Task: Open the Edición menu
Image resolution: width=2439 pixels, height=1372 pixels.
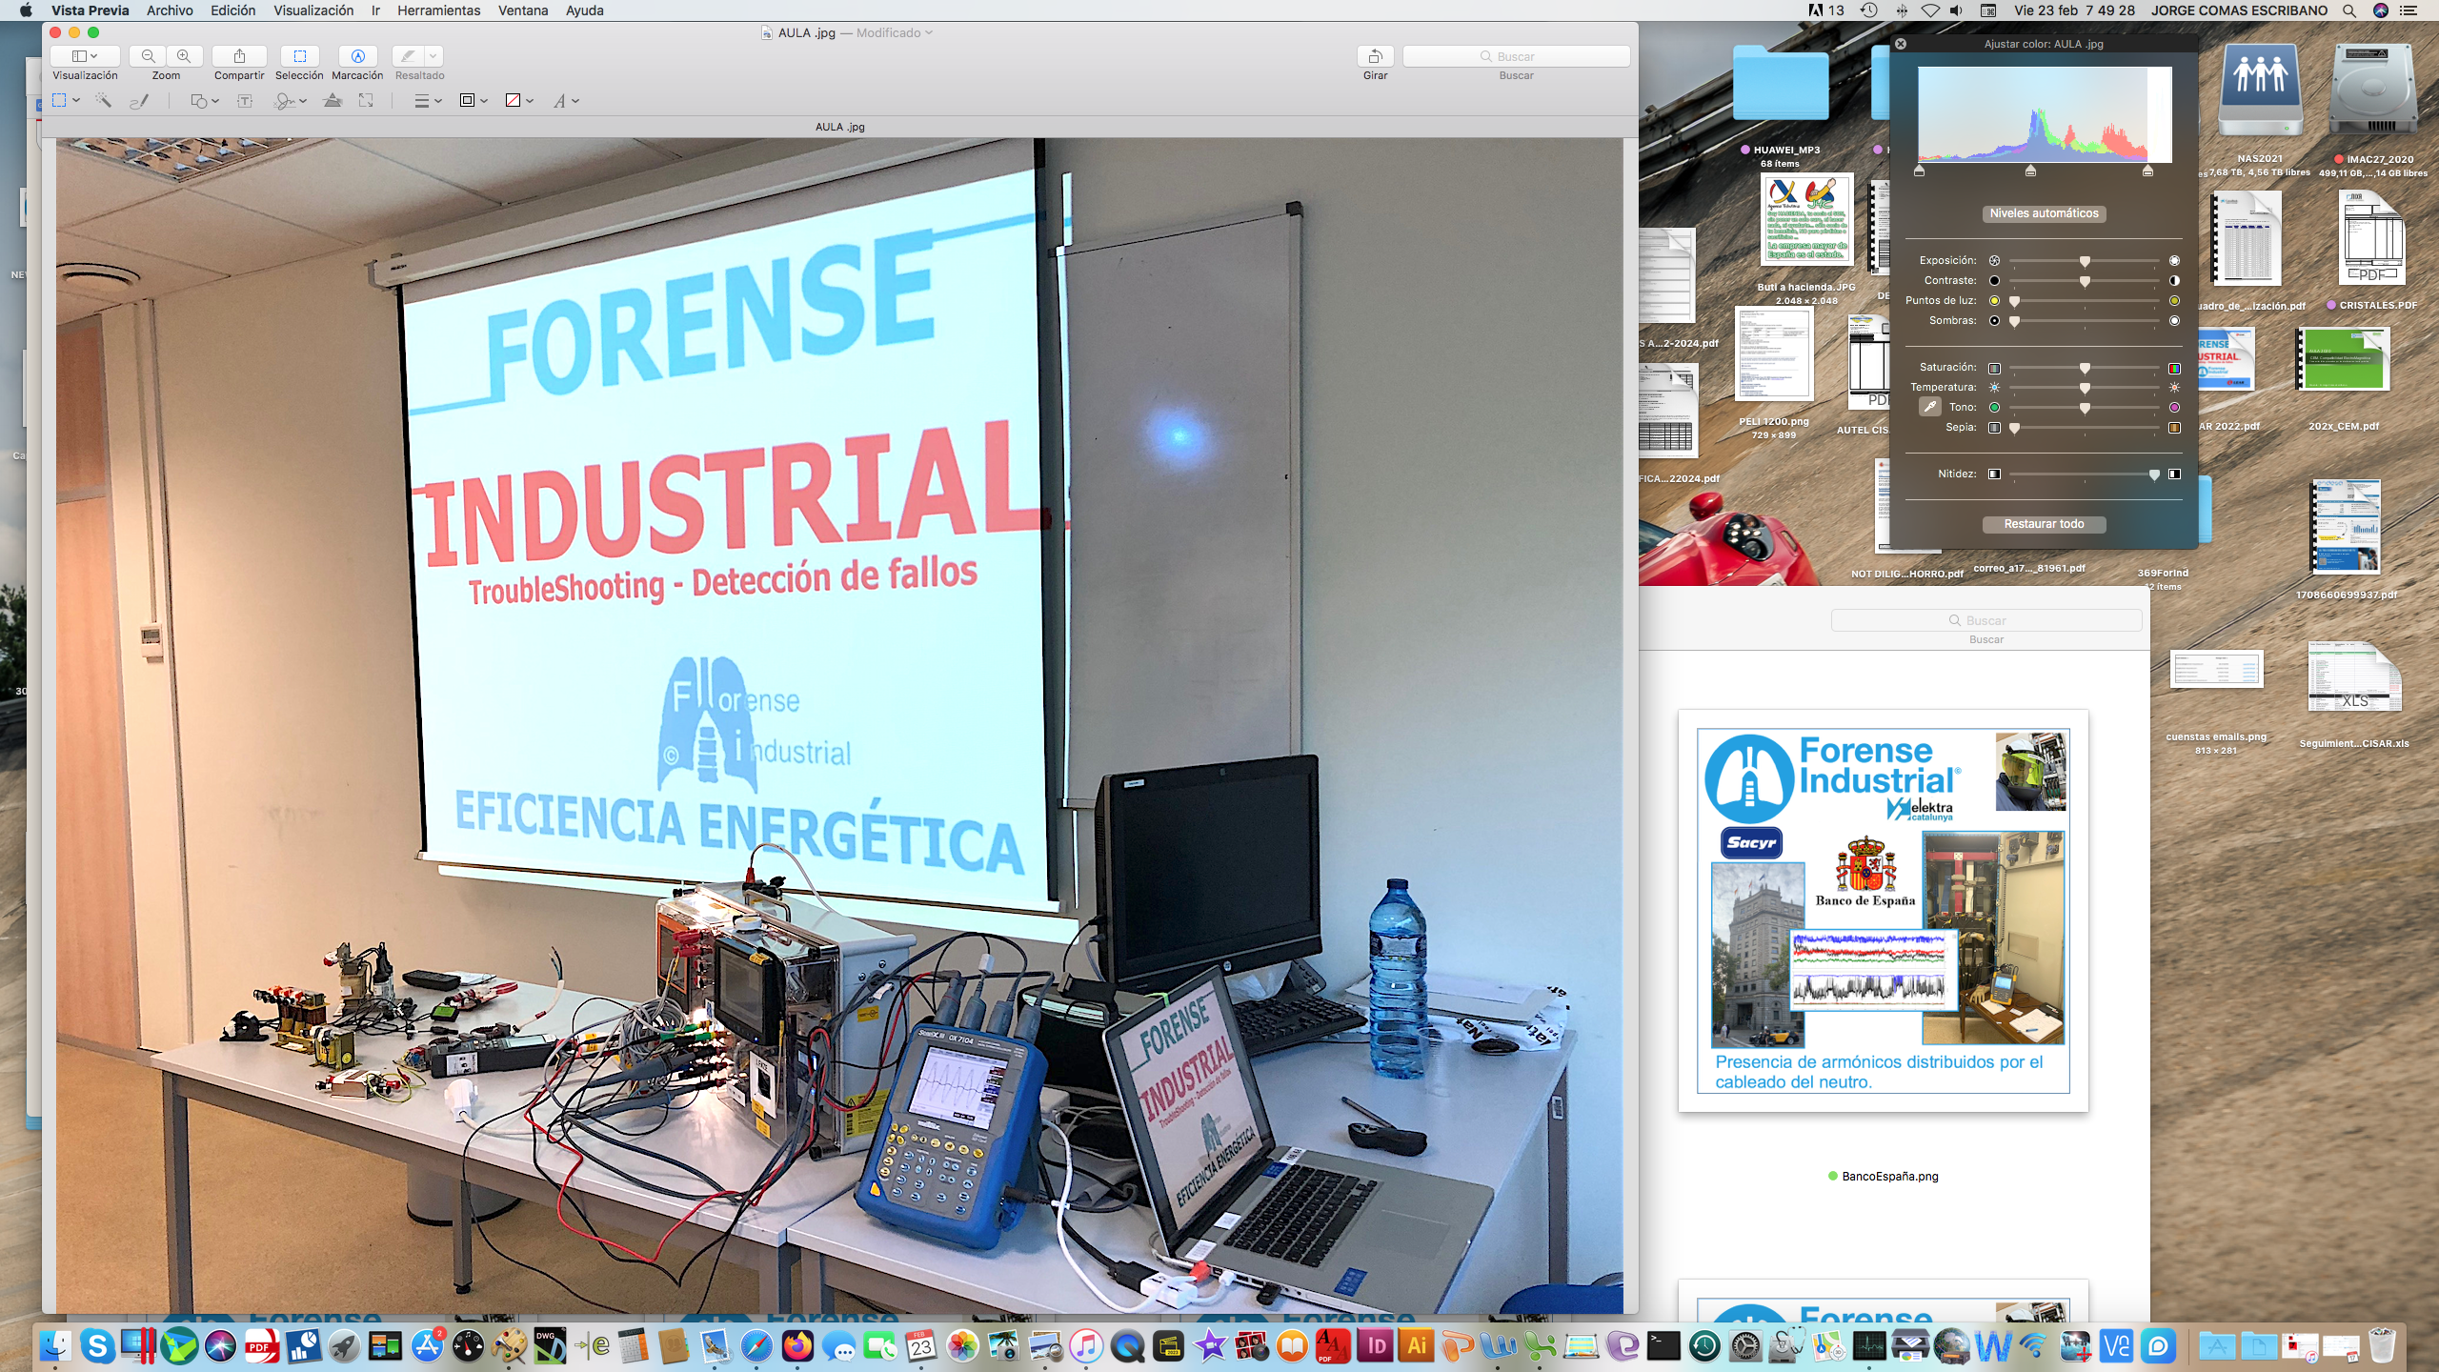Action: coord(232,10)
